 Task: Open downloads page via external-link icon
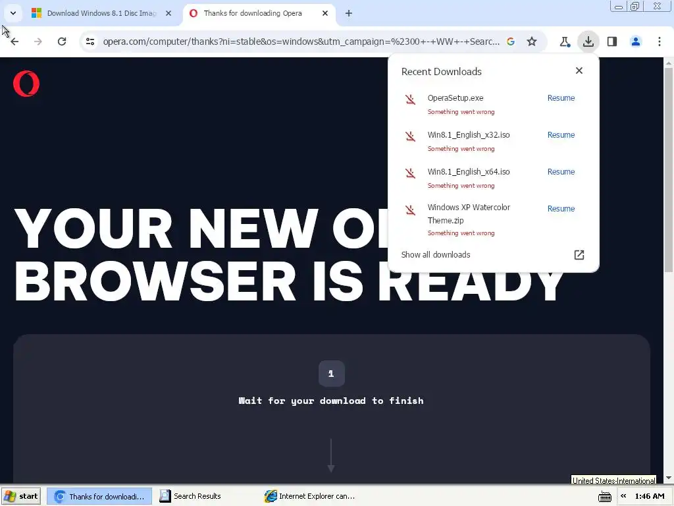coord(579,255)
